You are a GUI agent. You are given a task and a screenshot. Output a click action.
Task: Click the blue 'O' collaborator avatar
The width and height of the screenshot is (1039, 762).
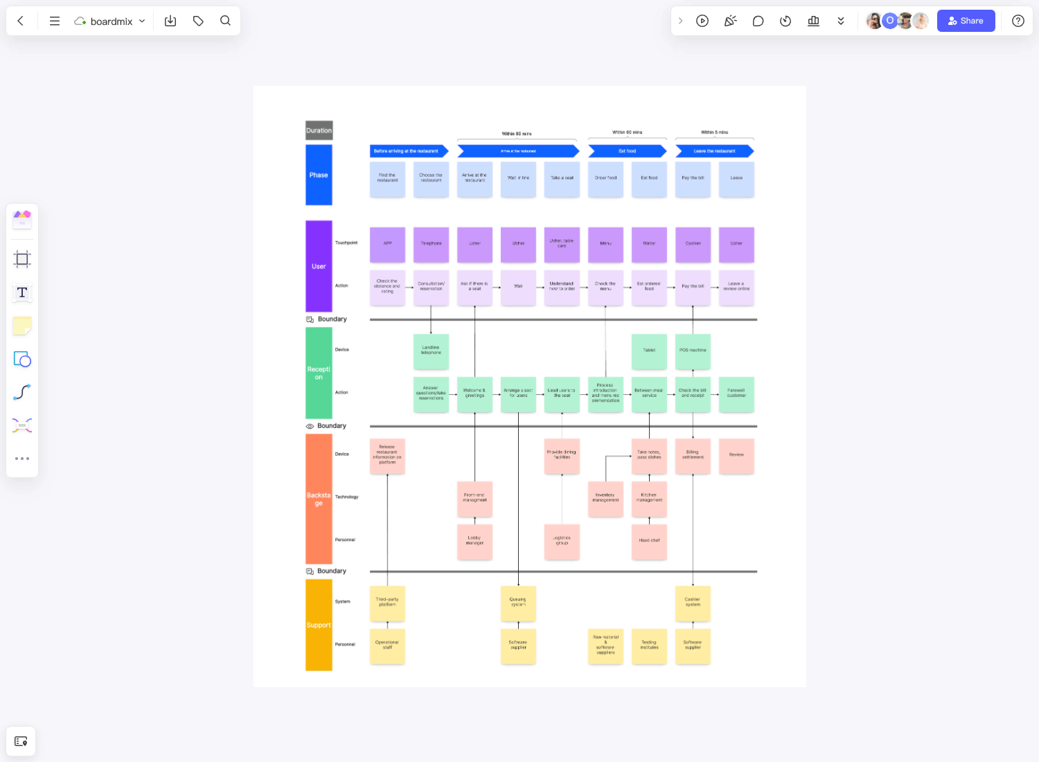(x=890, y=21)
